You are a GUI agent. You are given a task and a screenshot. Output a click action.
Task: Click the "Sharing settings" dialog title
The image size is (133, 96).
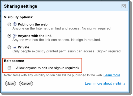click(20, 6)
